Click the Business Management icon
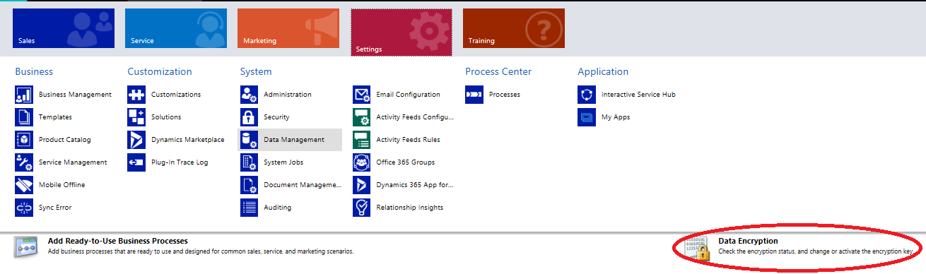This screenshot has width=926, height=274. point(24,95)
